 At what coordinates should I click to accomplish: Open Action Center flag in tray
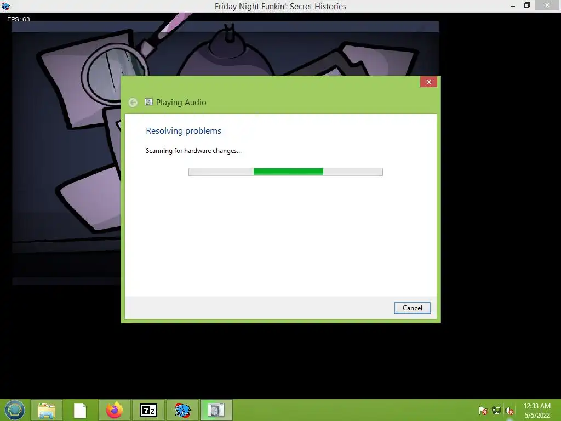[483, 411]
